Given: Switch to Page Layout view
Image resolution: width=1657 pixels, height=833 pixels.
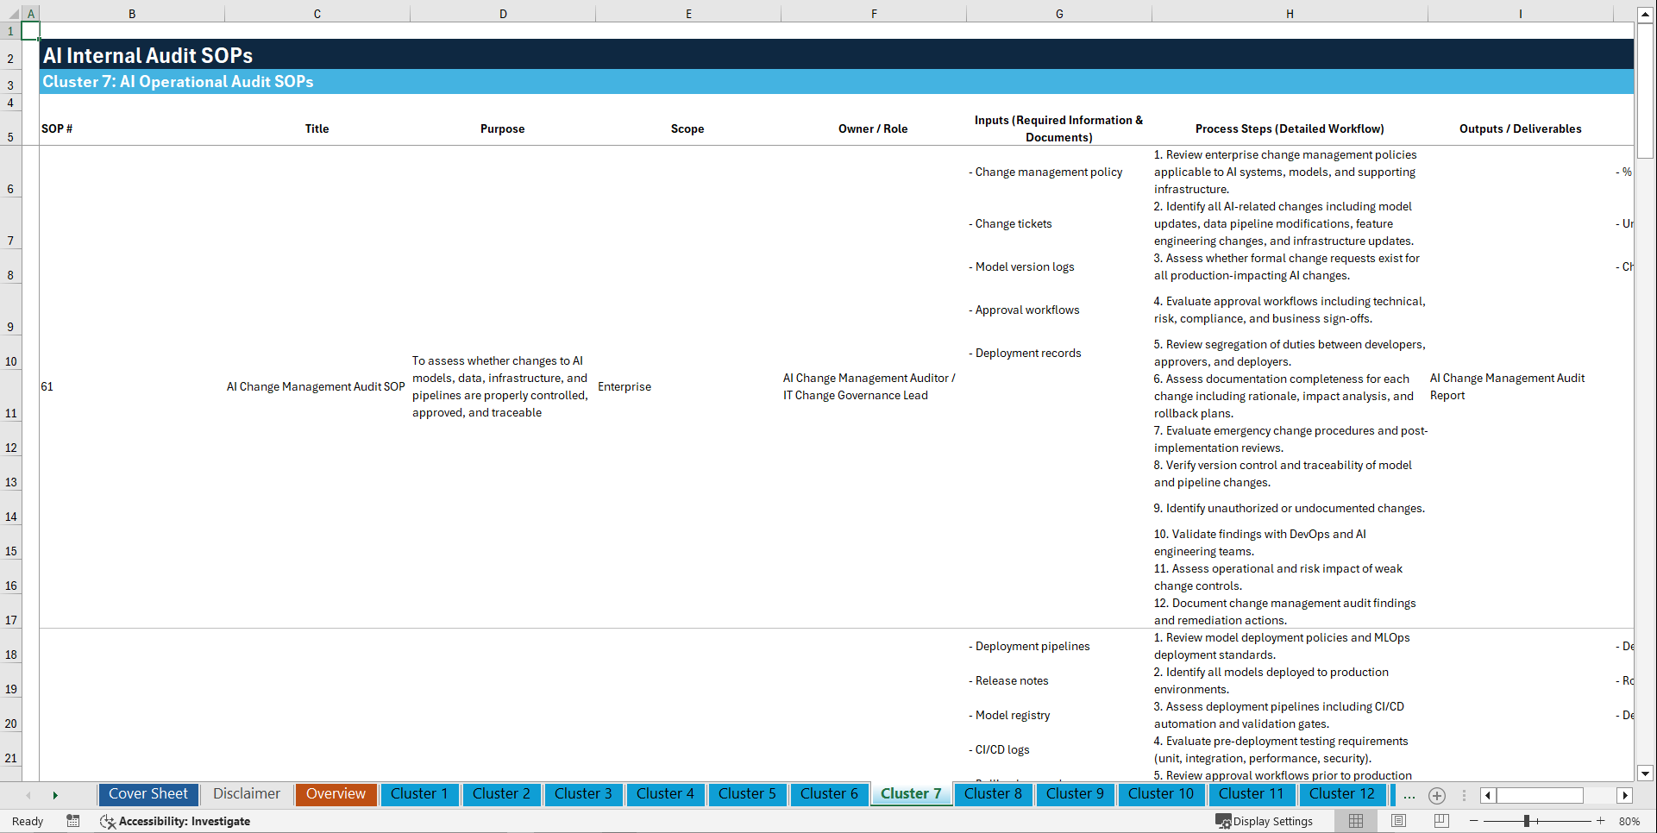Looking at the screenshot, I should pyautogui.click(x=1398, y=821).
